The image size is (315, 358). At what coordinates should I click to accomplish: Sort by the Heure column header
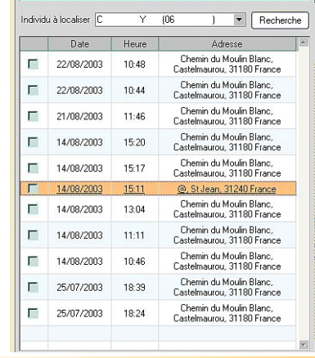(x=135, y=44)
